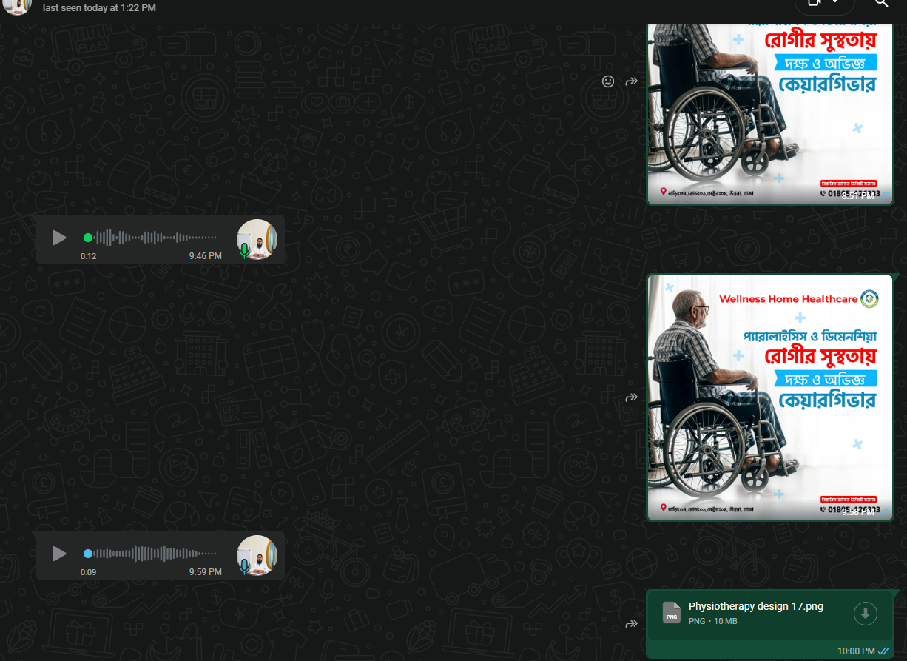Click the microphone badge on the 9:46 PM voice note

(x=246, y=252)
